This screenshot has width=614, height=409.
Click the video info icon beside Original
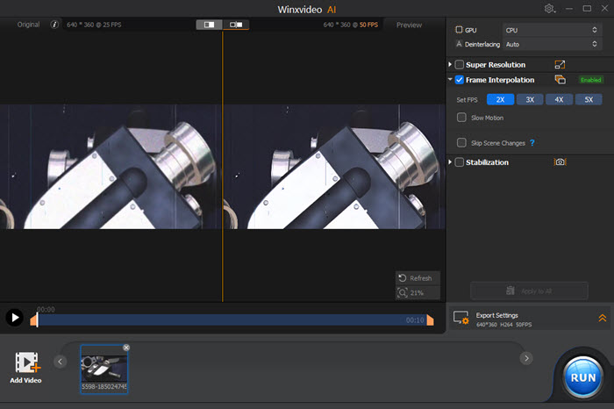54,25
